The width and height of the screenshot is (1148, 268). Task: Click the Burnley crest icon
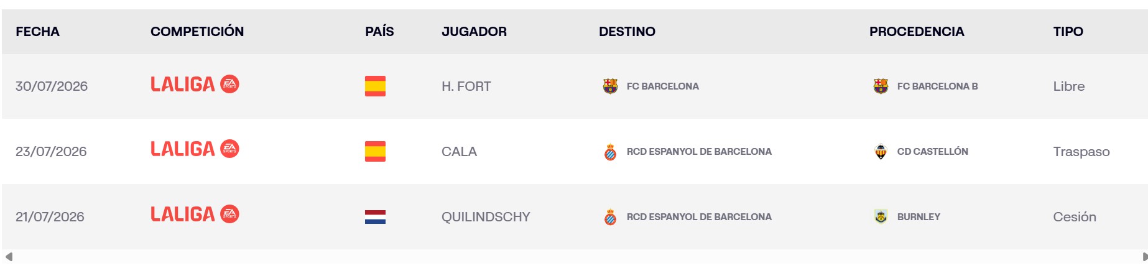[881, 216]
